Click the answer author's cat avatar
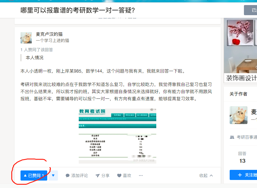The image size is (257, 188). [26, 38]
